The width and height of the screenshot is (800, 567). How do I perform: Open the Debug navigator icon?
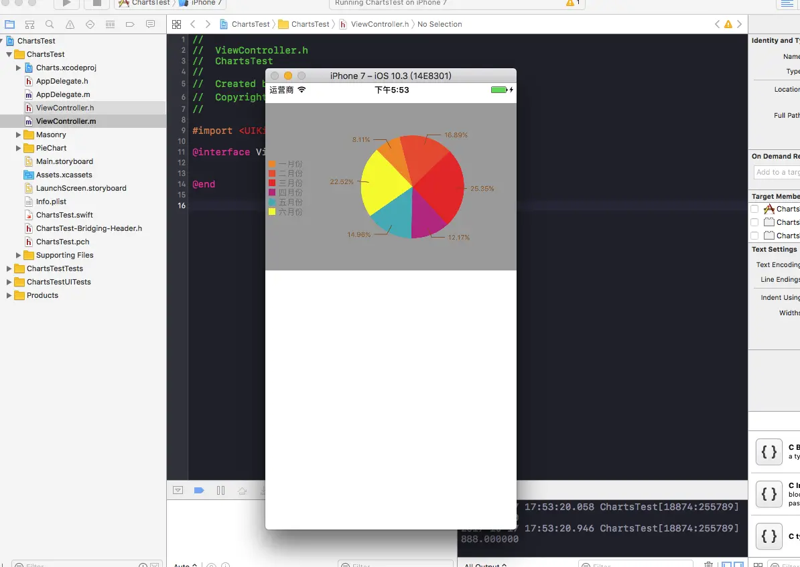[110, 24]
